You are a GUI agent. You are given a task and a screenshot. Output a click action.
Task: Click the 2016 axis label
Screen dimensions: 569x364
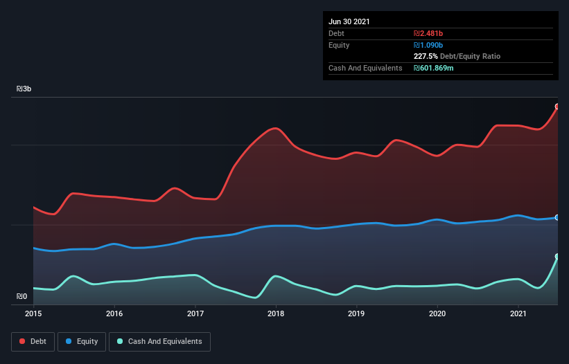click(114, 313)
